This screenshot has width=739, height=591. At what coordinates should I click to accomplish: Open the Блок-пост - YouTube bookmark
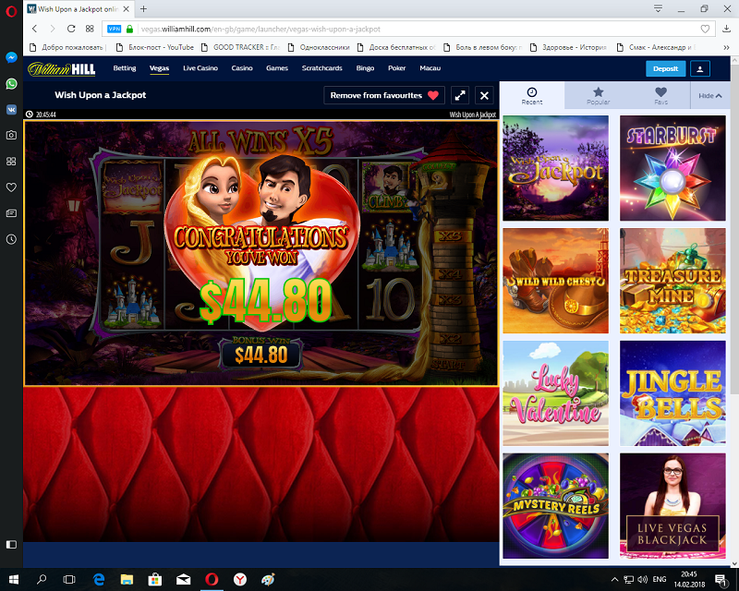(x=155, y=47)
